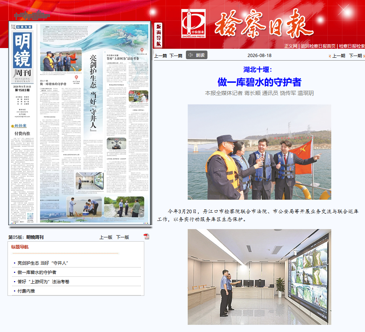
Task: Go to 返回检察日报首页
Action: tap(318, 46)
